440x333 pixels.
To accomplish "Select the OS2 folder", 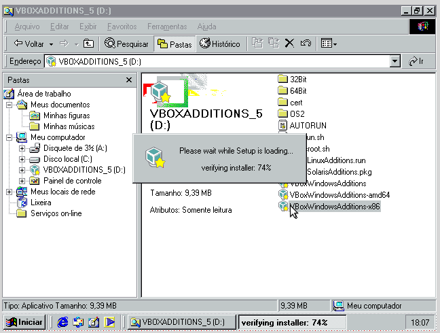I will tap(297, 114).
